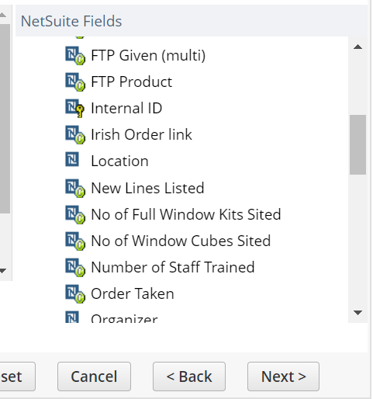373x399 pixels.
Task: Click the Internal ID key icon
Action: pyautogui.click(x=75, y=109)
